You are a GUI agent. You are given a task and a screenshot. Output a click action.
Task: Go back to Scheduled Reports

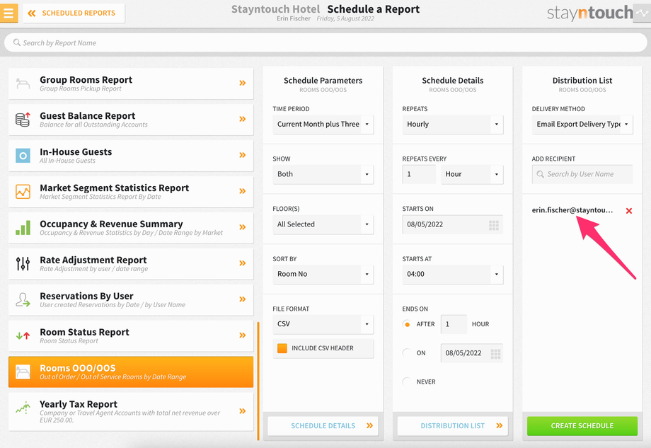coord(74,13)
